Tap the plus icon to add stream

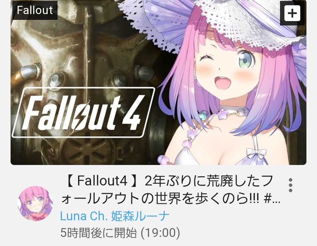tap(292, 13)
